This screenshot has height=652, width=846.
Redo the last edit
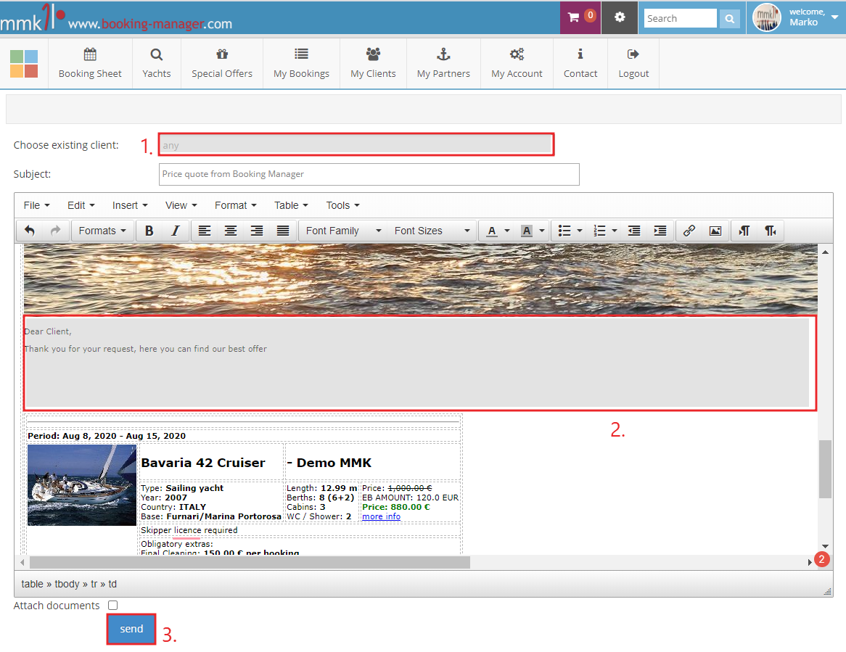56,231
